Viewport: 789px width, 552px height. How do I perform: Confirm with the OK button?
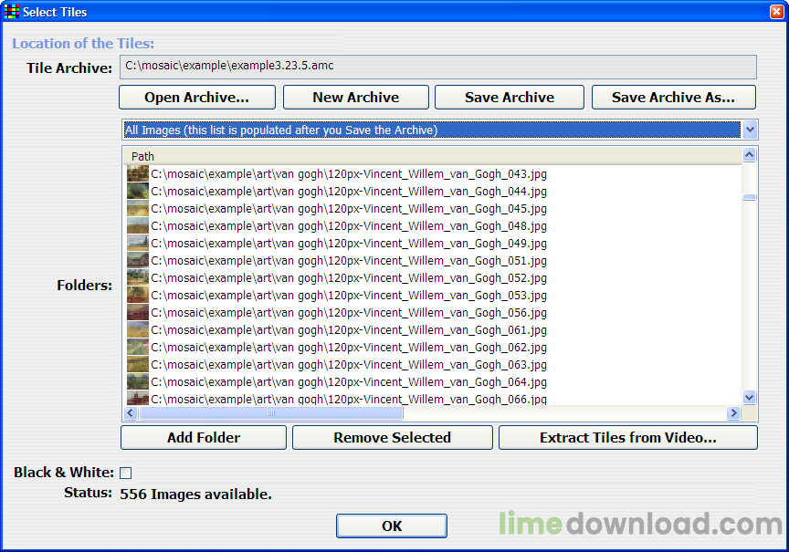pos(391,526)
